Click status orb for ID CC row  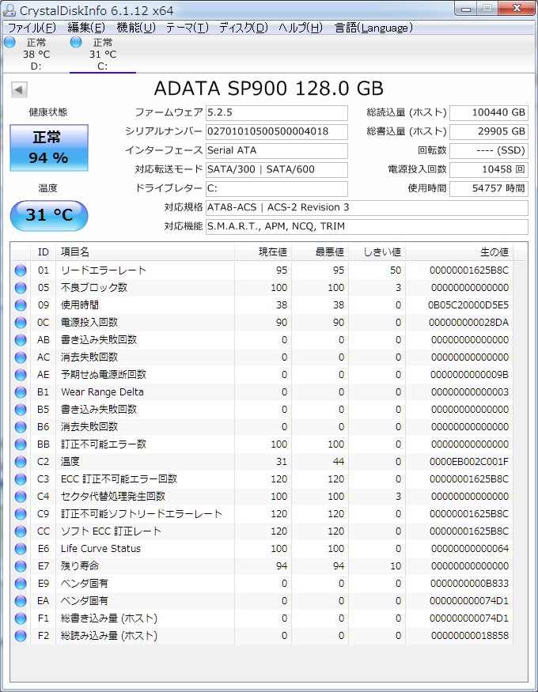pos(21,531)
